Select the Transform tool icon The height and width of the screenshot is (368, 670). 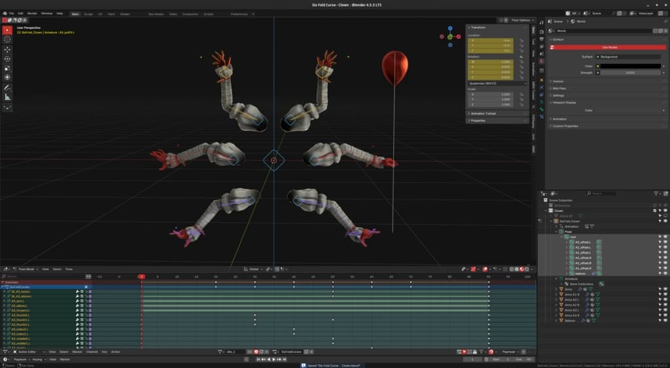pyautogui.click(x=7, y=77)
